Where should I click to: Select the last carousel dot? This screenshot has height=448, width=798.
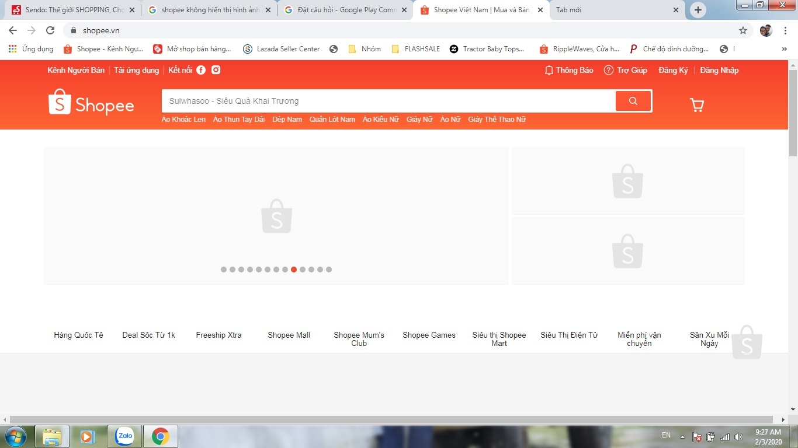coord(329,269)
